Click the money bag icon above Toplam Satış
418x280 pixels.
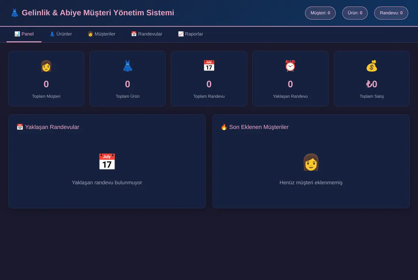click(x=372, y=66)
